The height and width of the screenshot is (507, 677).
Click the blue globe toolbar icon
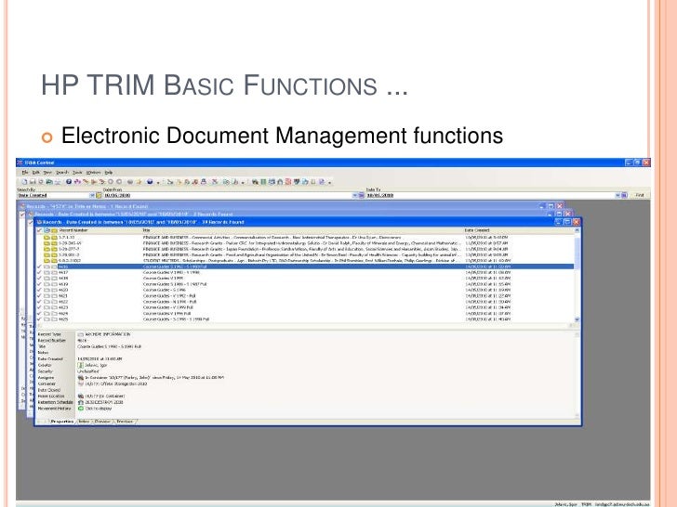150,182
